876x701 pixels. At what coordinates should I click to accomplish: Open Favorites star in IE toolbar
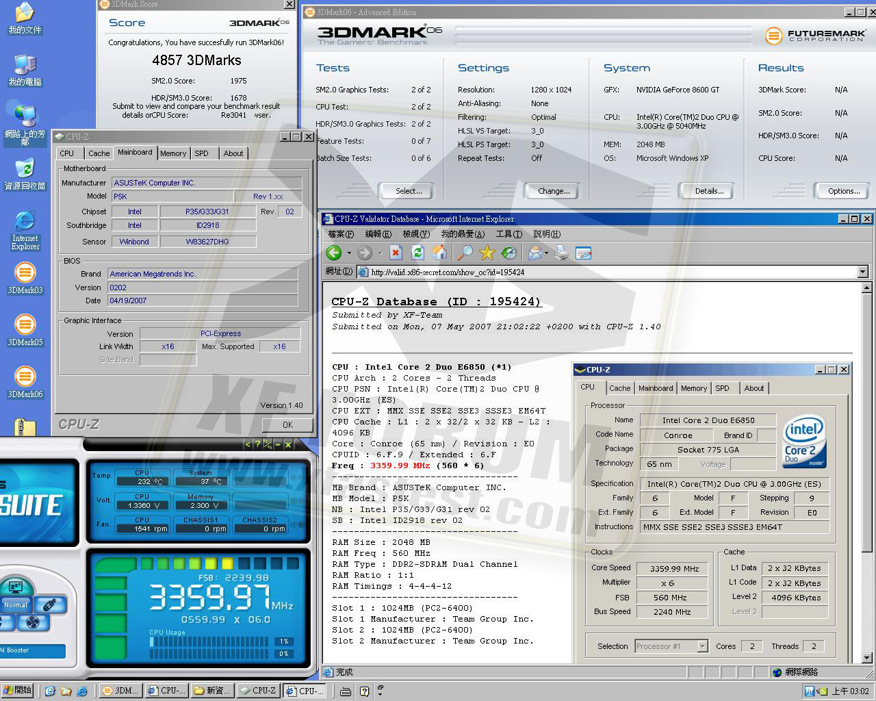click(x=487, y=253)
